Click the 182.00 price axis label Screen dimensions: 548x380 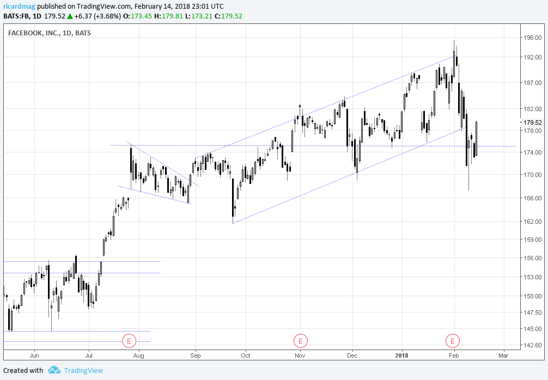click(533, 109)
